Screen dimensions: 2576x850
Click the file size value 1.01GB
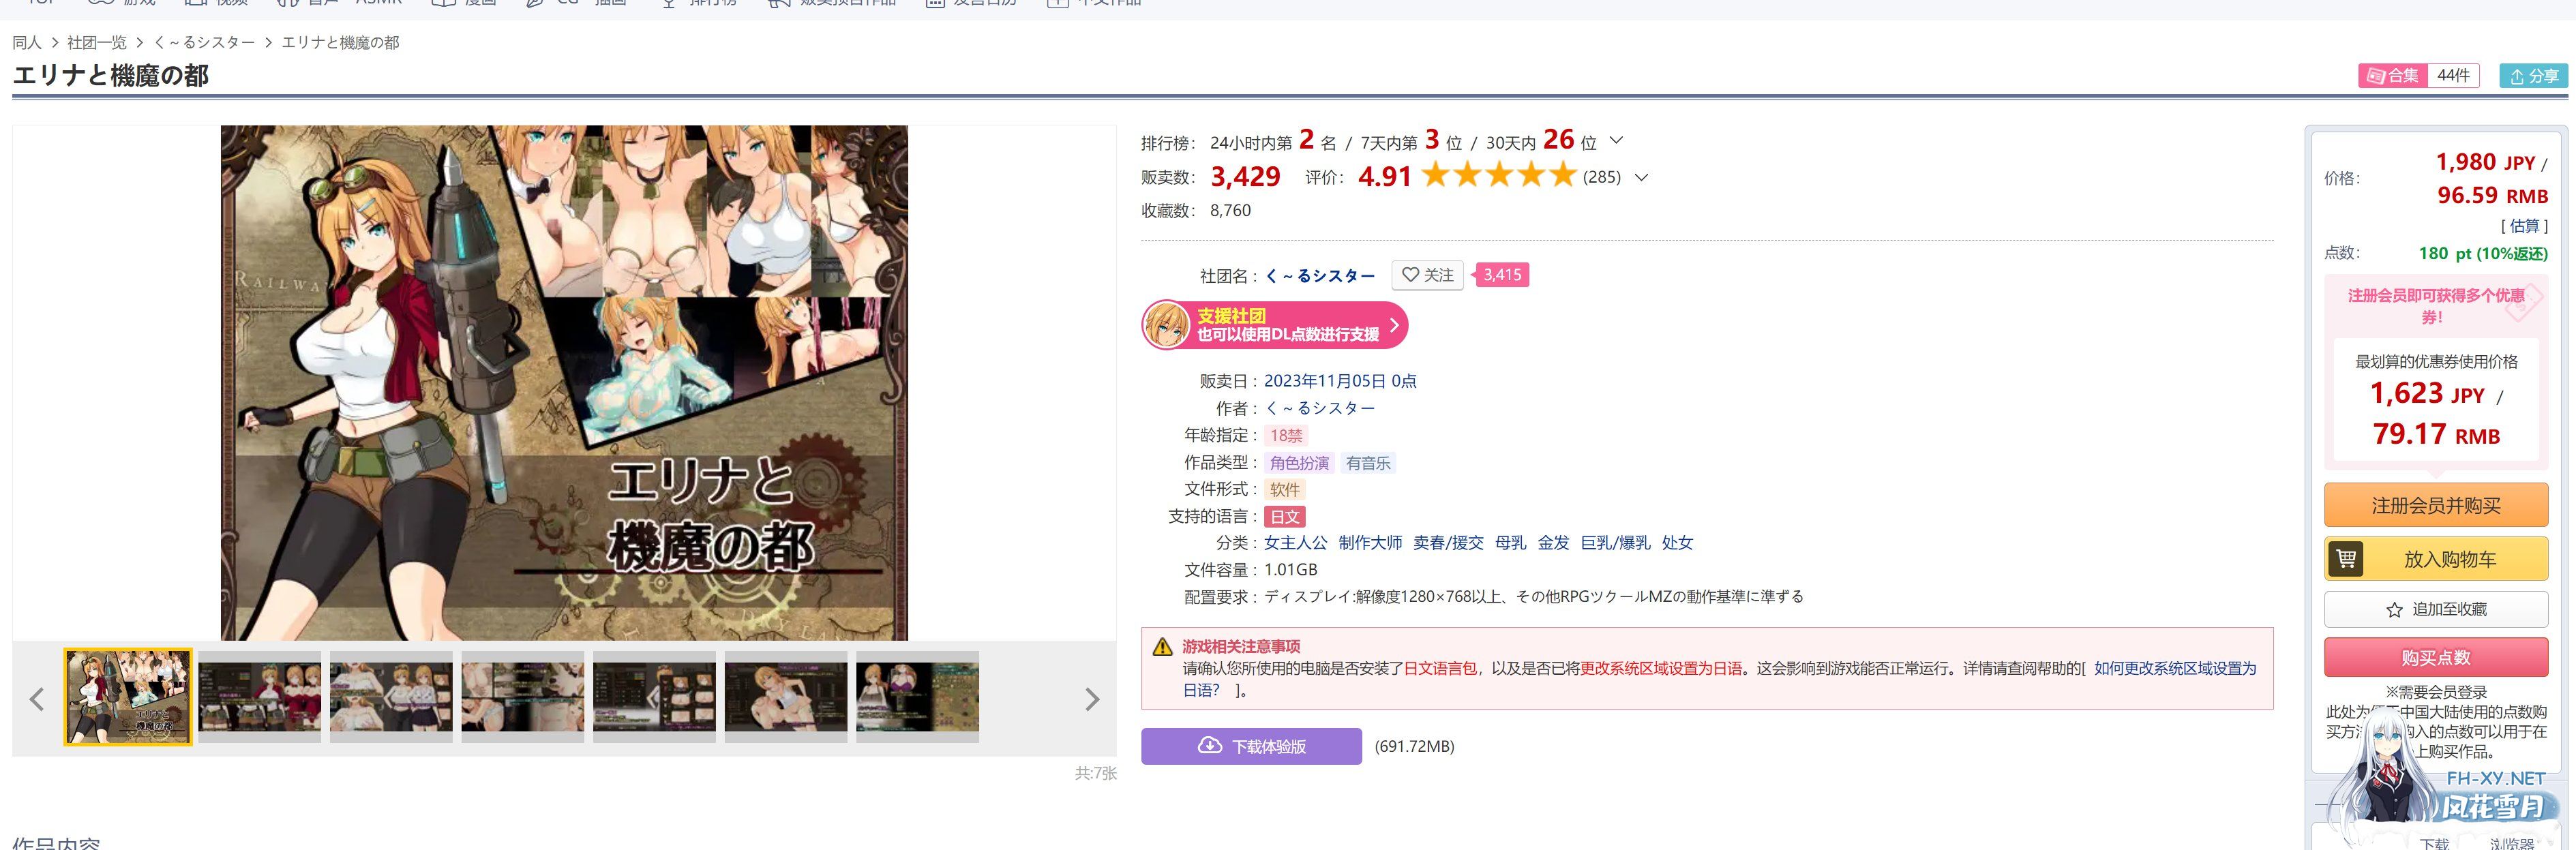pyautogui.click(x=1290, y=570)
